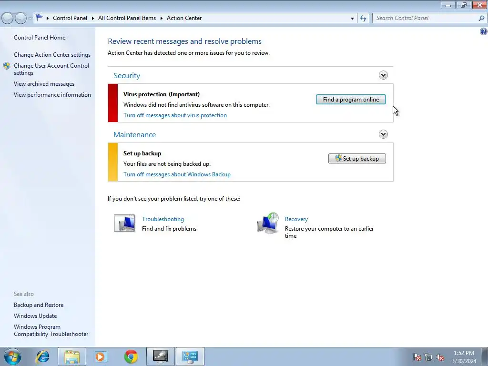Turn off messages about virus protection
The width and height of the screenshot is (488, 366).
(x=175, y=115)
